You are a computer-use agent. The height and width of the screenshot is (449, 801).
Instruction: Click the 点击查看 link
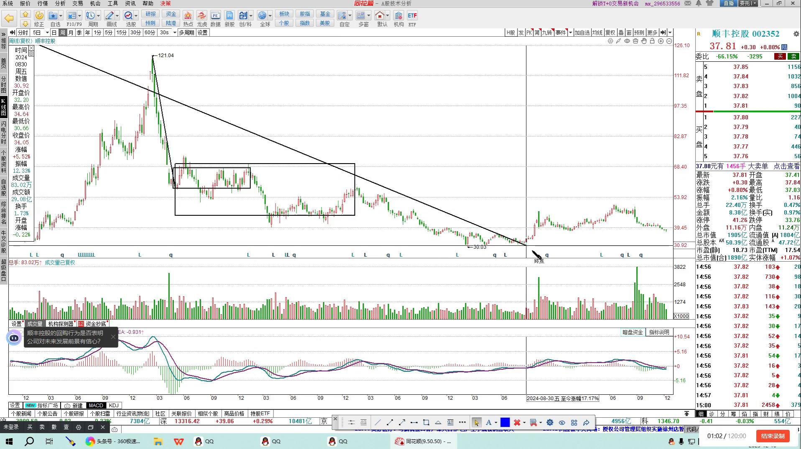tap(786, 166)
